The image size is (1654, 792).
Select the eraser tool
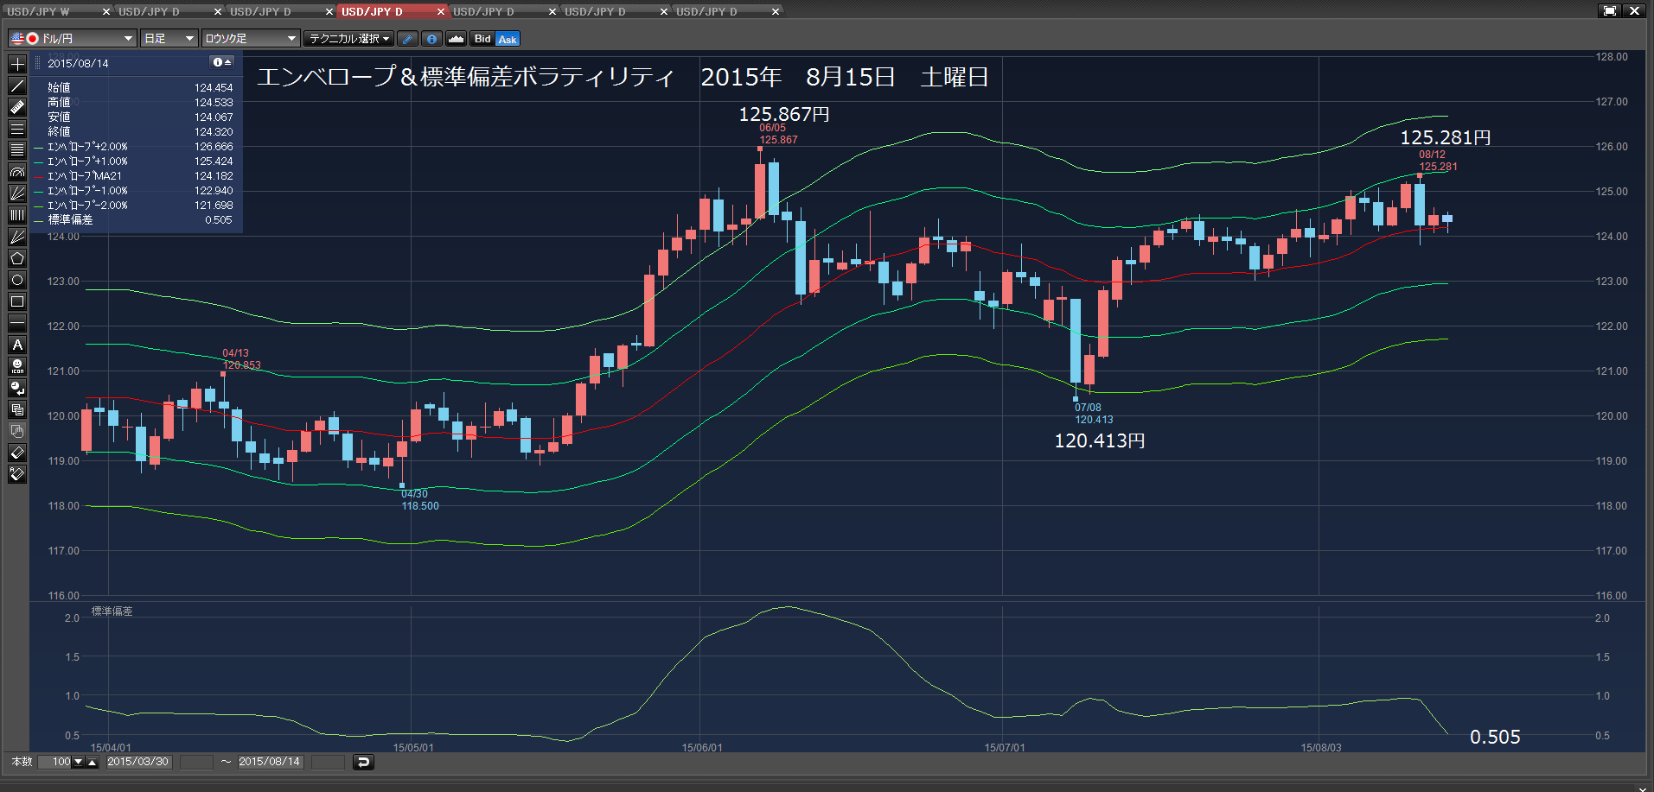click(x=17, y=453)
